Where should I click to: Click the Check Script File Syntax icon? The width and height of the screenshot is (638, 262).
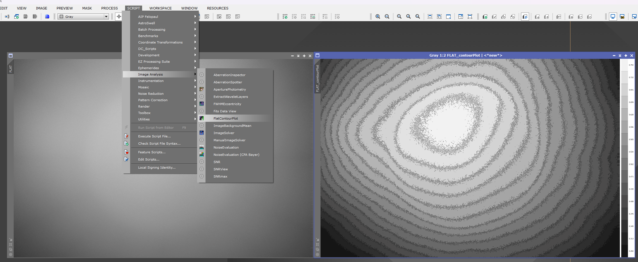coord(126,143)
